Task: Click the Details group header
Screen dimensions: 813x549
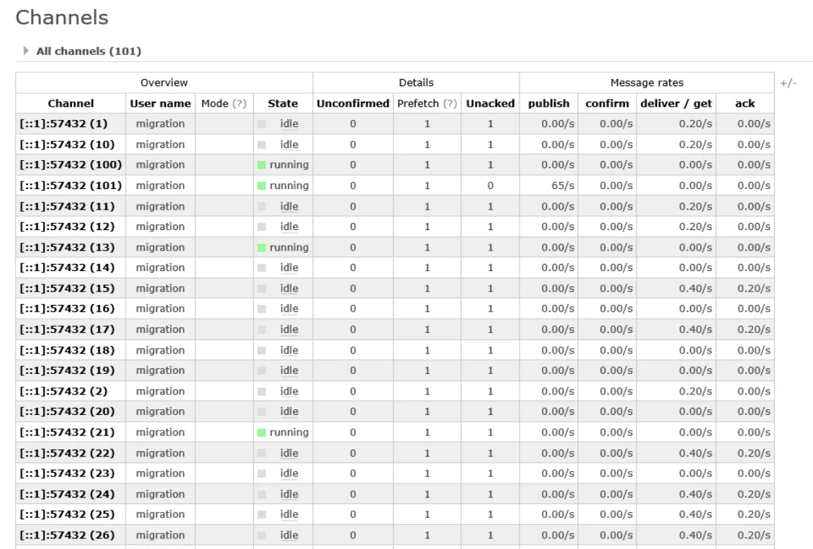Action: [x=416, y=83]
